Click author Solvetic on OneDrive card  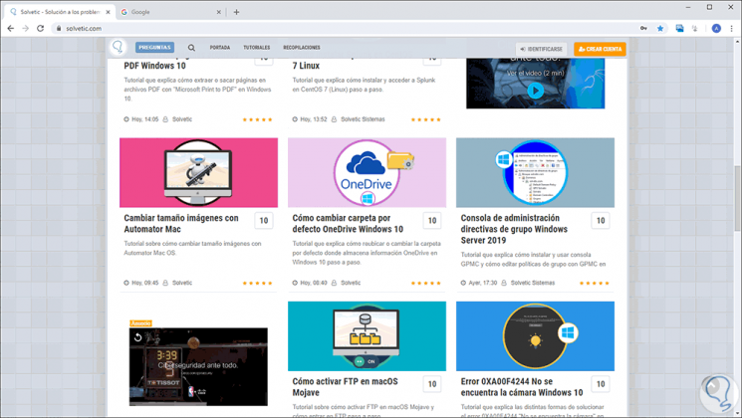coord(351,283)
